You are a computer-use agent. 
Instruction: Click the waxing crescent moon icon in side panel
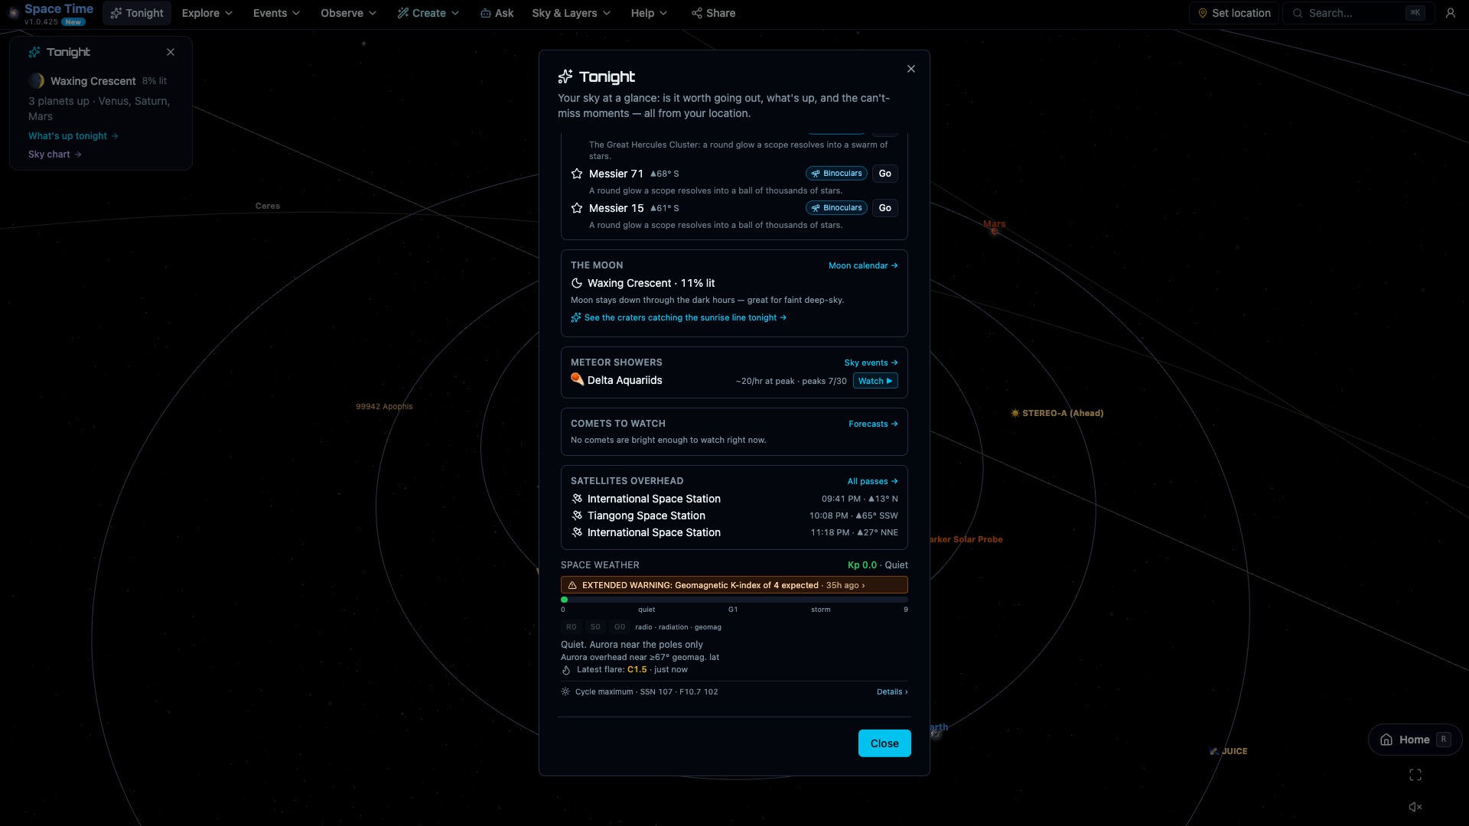(x=36, y=81)
